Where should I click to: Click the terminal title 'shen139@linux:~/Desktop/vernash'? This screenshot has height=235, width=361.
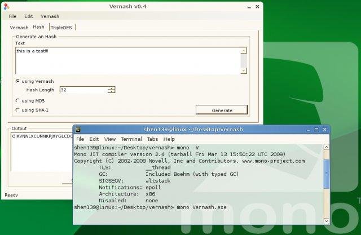click(193, 130)
